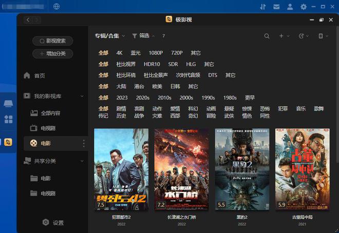Open the 黑豹2 poster

click(242, 169)
